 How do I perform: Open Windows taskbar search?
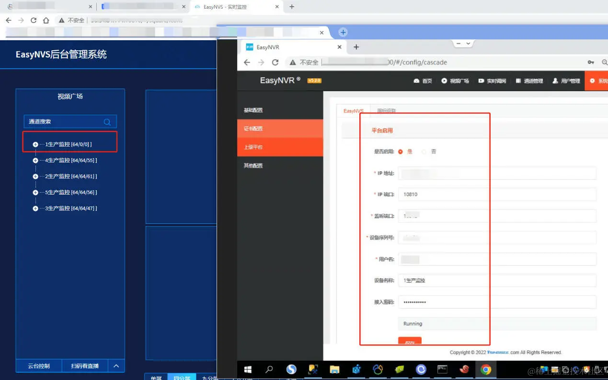pyautogui.click(x=269, y=369)
